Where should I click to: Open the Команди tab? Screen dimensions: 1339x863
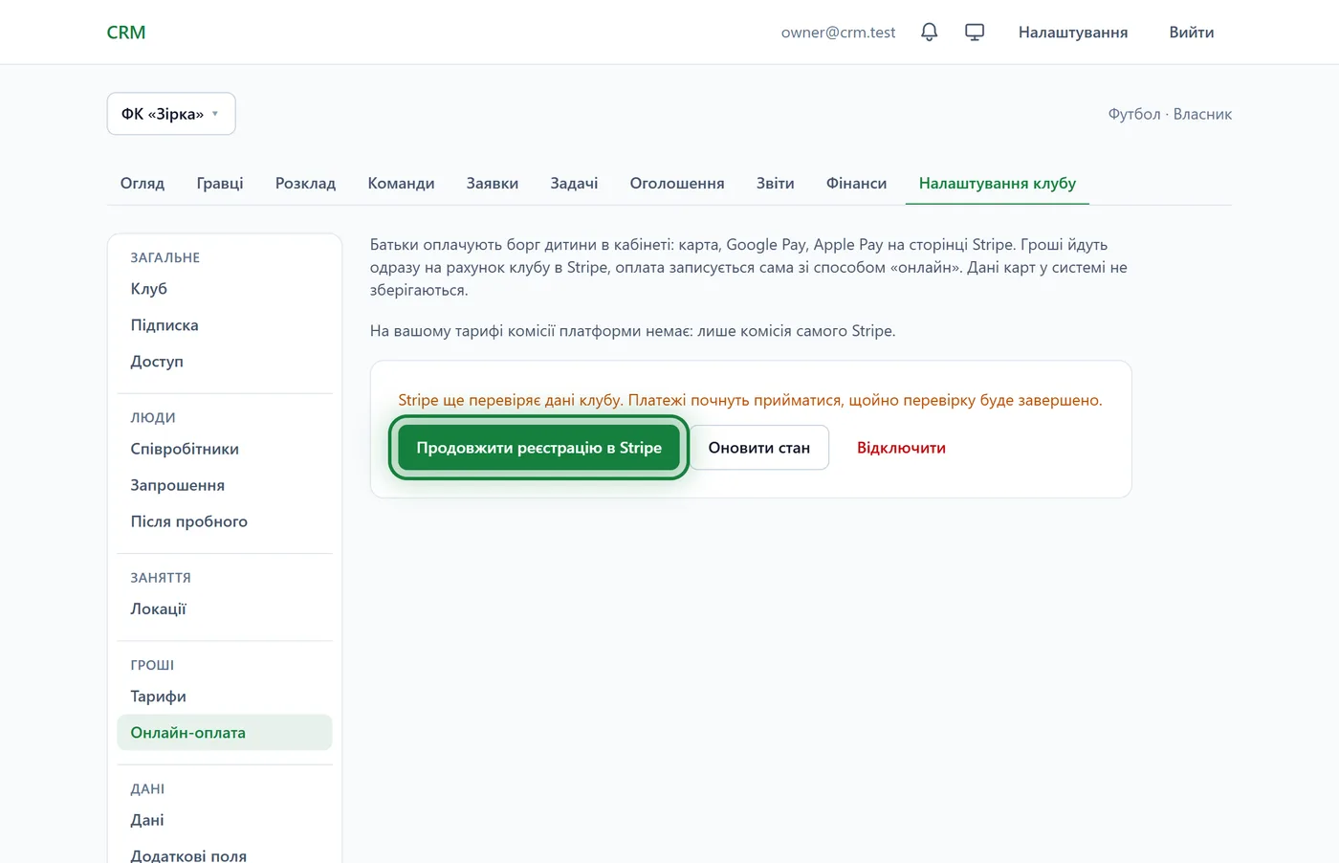click(x=401, y=183)
